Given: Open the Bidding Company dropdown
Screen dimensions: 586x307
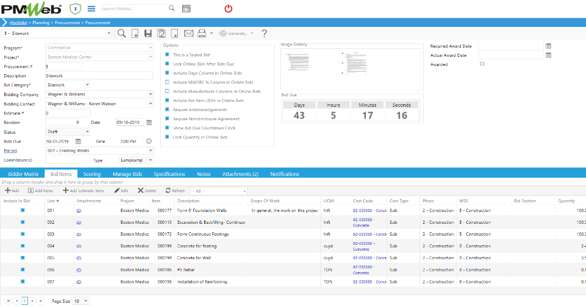Looking at the screenshot, I should coord(150,94).
